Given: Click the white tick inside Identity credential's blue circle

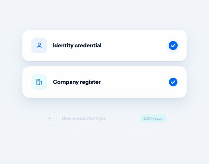Looking at the screenshot, I should coord(173,45).
